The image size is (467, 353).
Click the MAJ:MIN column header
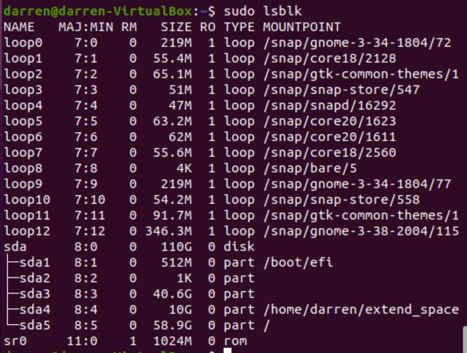click(86, 27)
